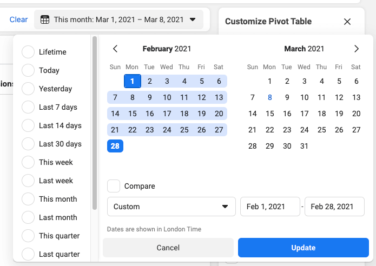
Task: Pick March 8 highlighted in blue
Action: click(270, 97)
